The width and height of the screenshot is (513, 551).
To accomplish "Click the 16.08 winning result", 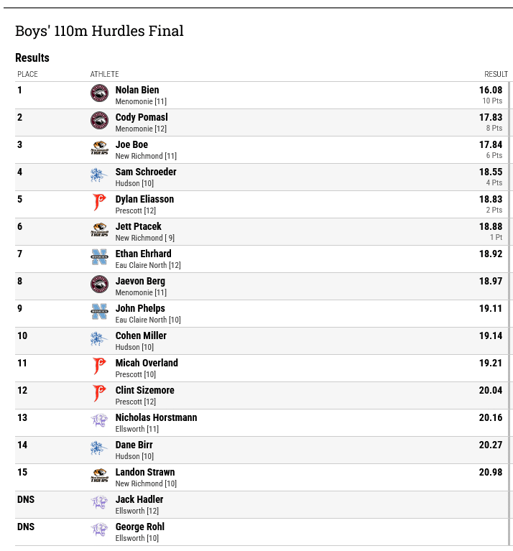I will tap(491, 90).
